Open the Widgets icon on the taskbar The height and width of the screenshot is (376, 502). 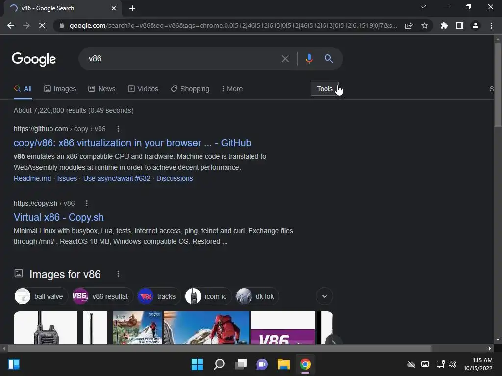(x=14, y=364)
